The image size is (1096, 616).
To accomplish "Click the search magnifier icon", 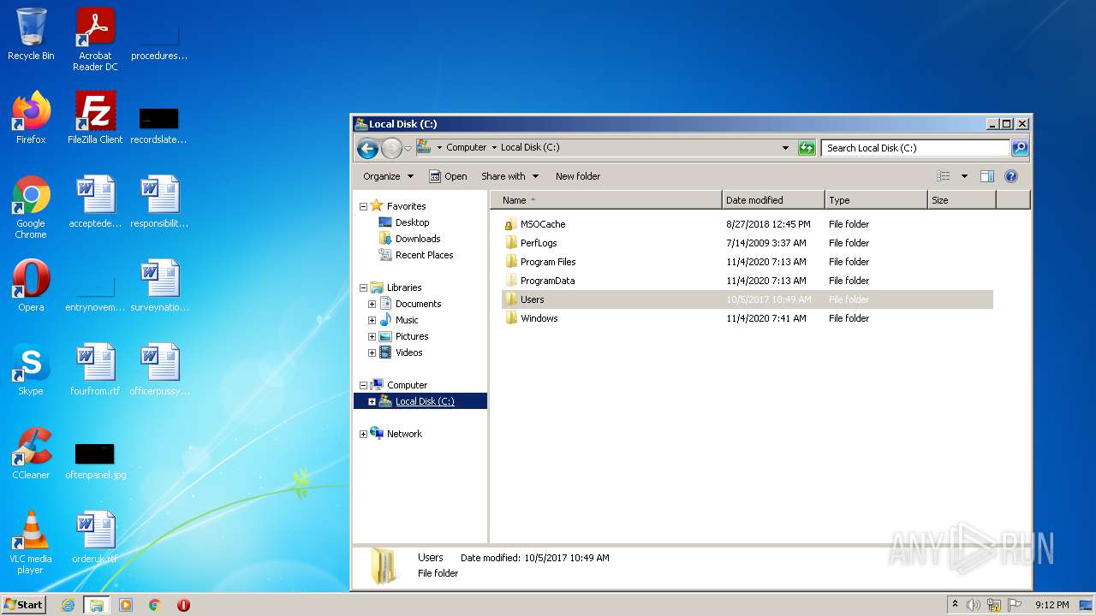I will point(1019,148).
